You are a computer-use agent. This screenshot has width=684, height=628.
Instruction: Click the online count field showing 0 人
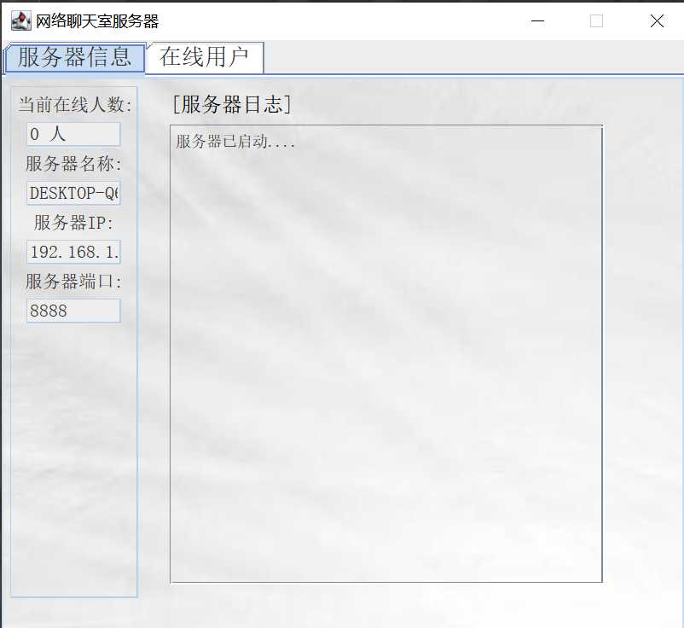[x=73, y=134]
